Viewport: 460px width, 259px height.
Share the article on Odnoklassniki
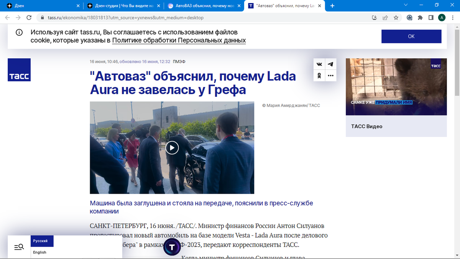319,76
